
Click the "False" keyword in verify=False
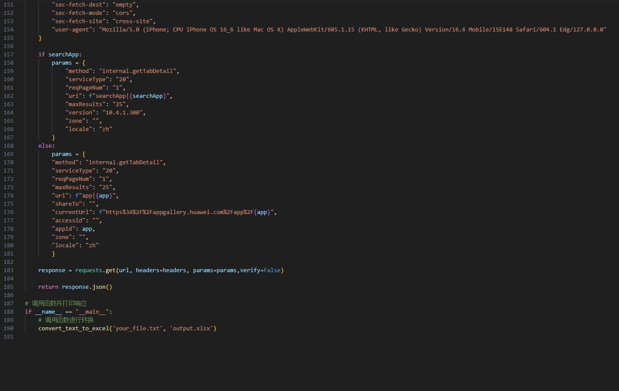[x=272, y=270]
